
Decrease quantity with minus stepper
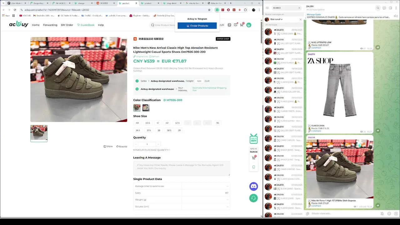[x=136, y=144]
